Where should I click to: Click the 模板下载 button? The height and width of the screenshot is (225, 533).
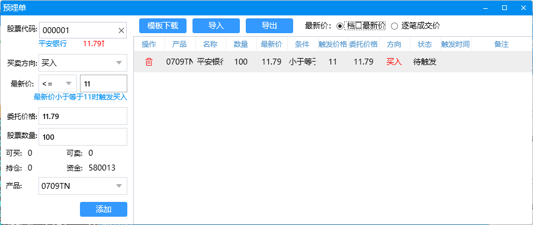[163, 26]
